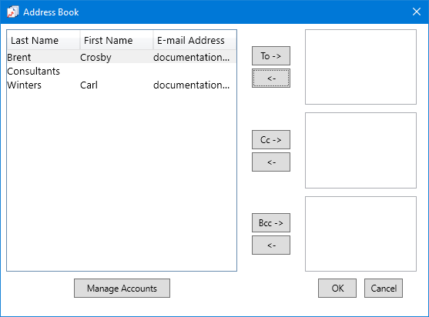Click the Address Book app icon in title bar
429x317 pixels.
pyautogui.click(x=12, y=12)
